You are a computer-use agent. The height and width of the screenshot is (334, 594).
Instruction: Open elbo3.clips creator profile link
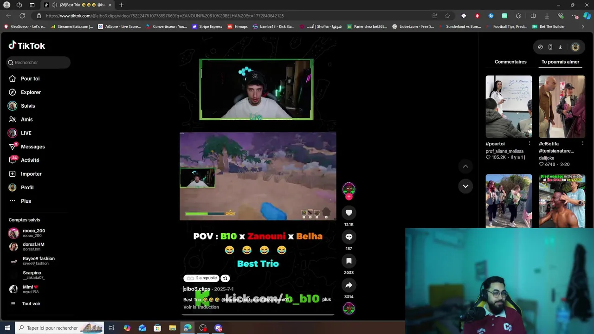click(x=197, y=289)
